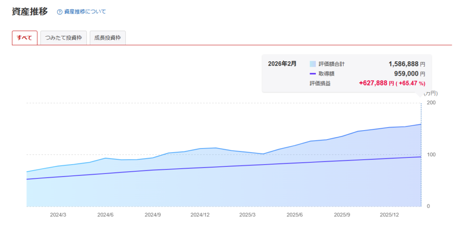Switch to the つみたて投資枠 tab
The width and height of the screenshot is (458, 233).
pos(64,38)
